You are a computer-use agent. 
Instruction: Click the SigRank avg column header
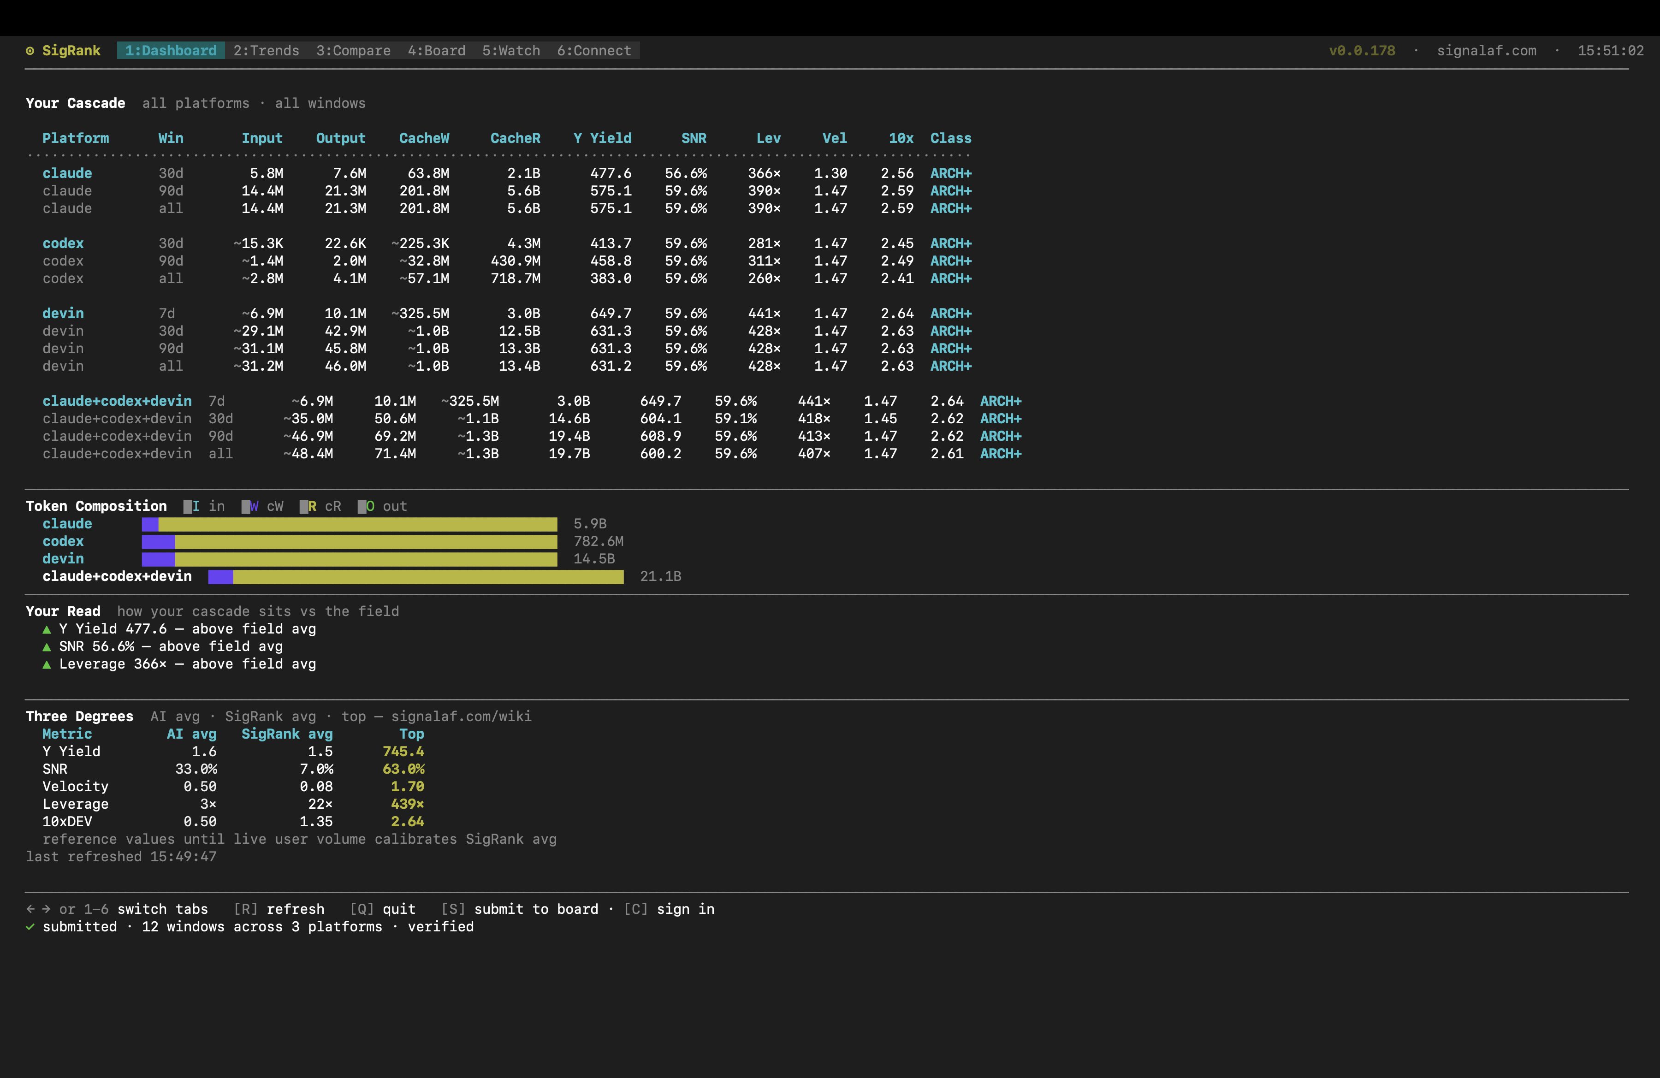point(287,734)
